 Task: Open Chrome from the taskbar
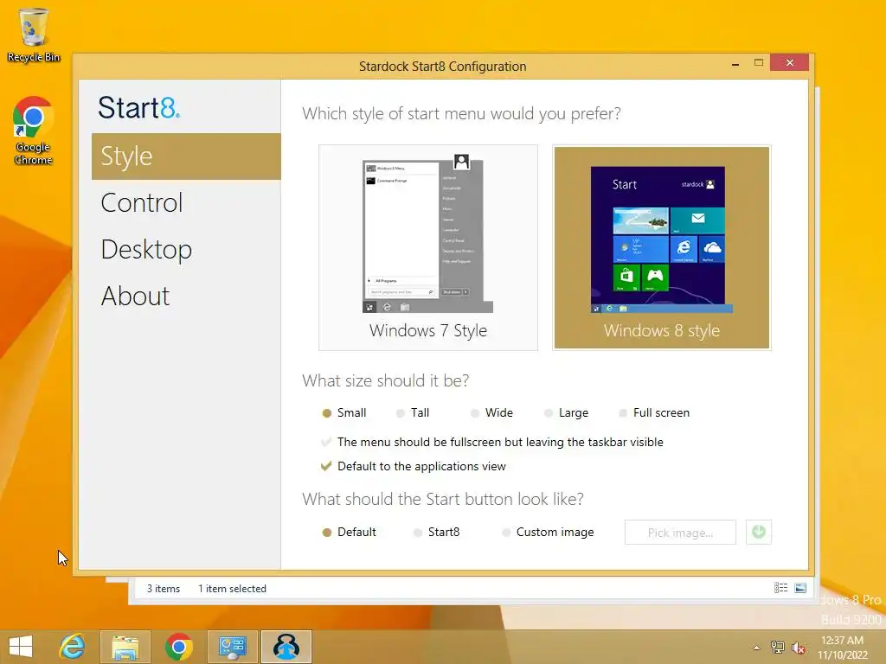coord(178,647)
